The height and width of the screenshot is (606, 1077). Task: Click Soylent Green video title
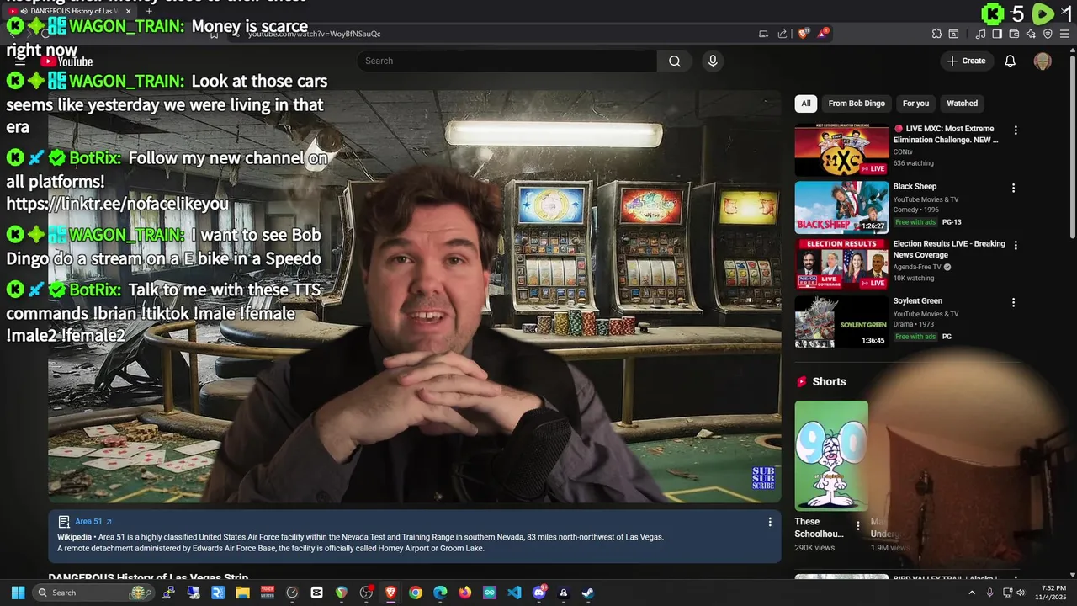coord(917,301)
